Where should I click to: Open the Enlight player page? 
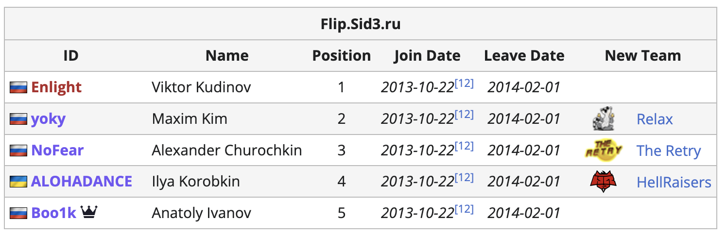tap(56, 87)
